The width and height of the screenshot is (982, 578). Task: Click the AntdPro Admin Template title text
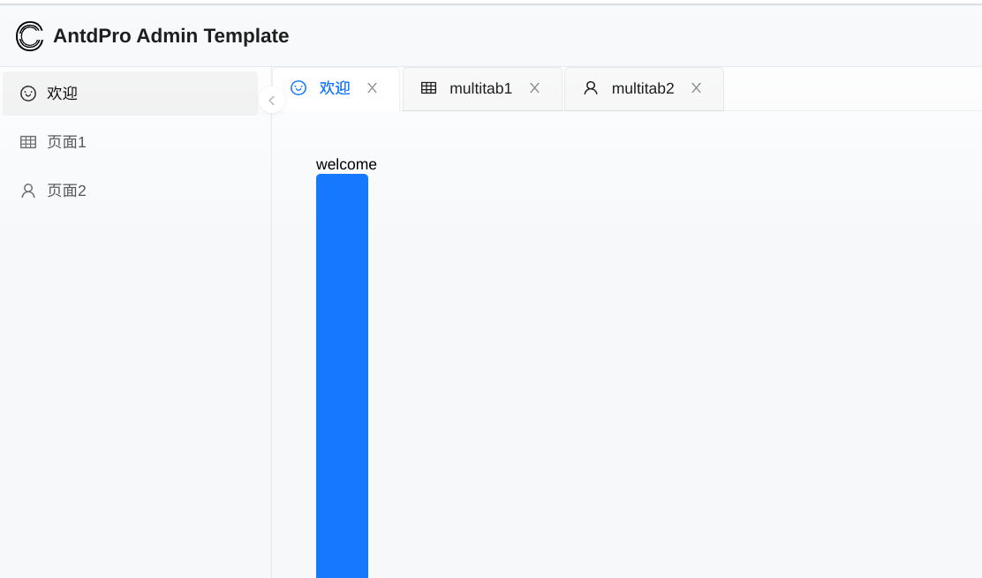pyautogui.click(x=172, y=36)
